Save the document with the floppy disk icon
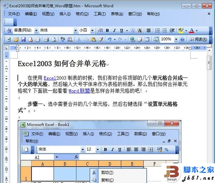Viewport: 215px width, 183px height. [x=23, y=40]
